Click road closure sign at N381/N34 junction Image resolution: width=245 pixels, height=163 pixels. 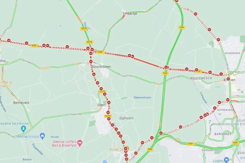click(x=166, y=67)
